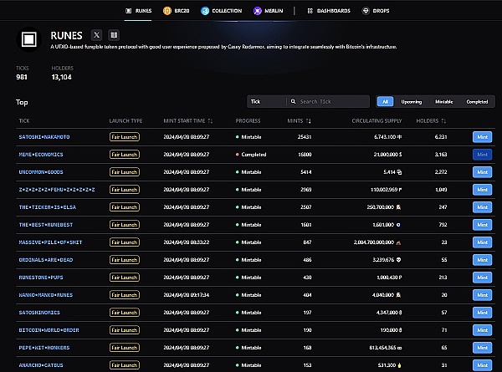Screen dimensions: 502x372
Task: Filter list to Completed runes
Action: point(476,101)
